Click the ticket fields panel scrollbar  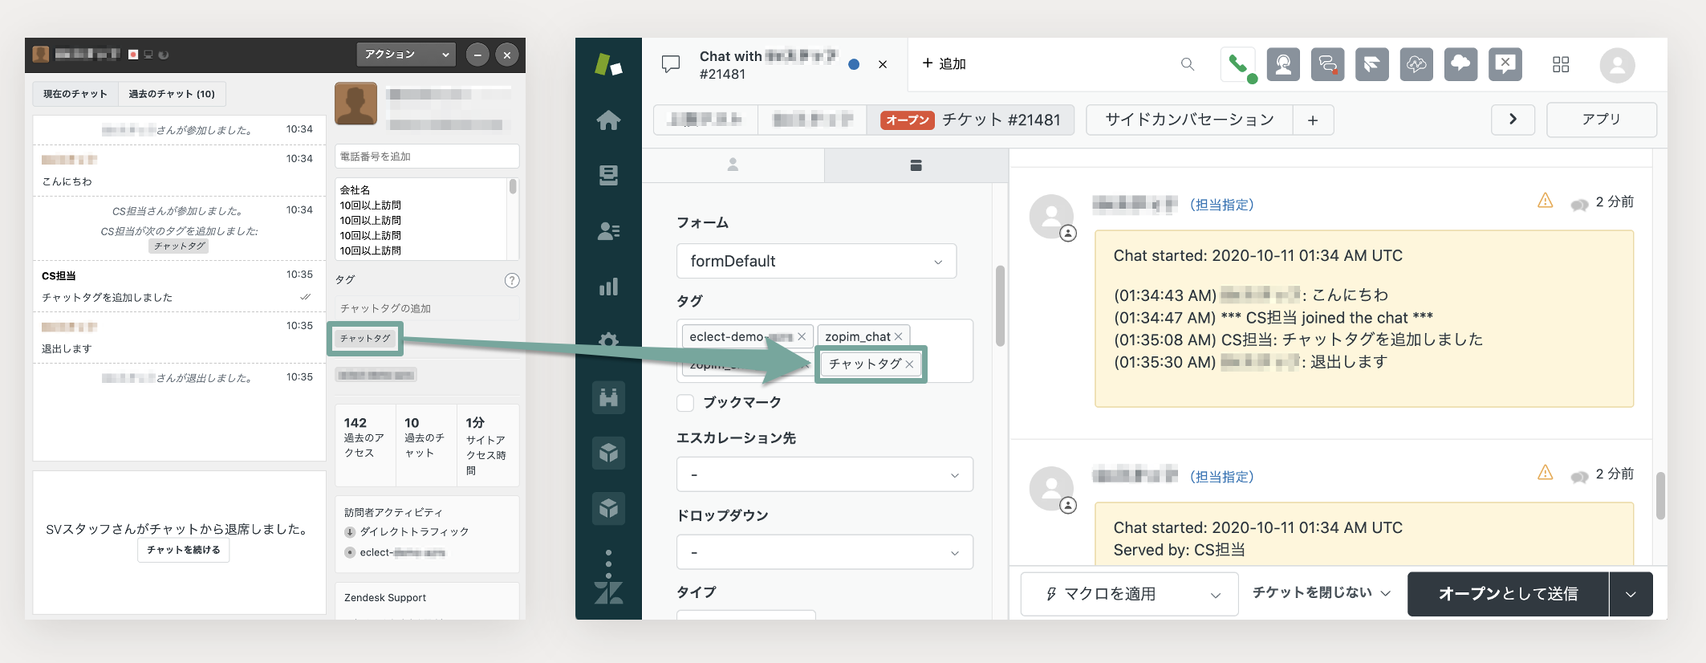[1000, 305]
